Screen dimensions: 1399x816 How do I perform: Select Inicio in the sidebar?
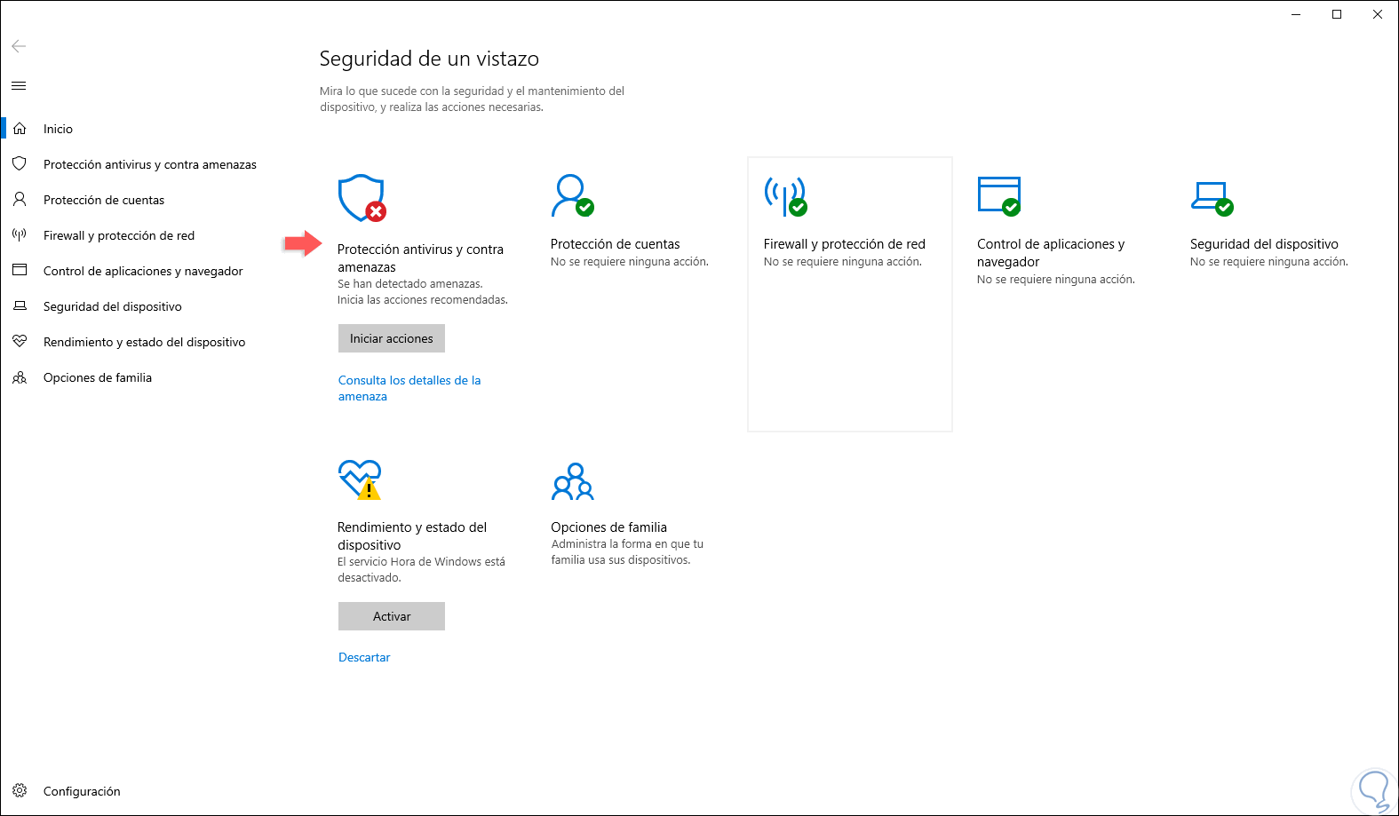[58, 129]
